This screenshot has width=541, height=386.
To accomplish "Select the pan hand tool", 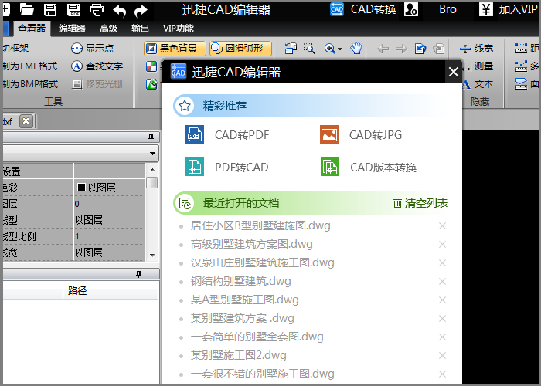I will click(356, 49).
